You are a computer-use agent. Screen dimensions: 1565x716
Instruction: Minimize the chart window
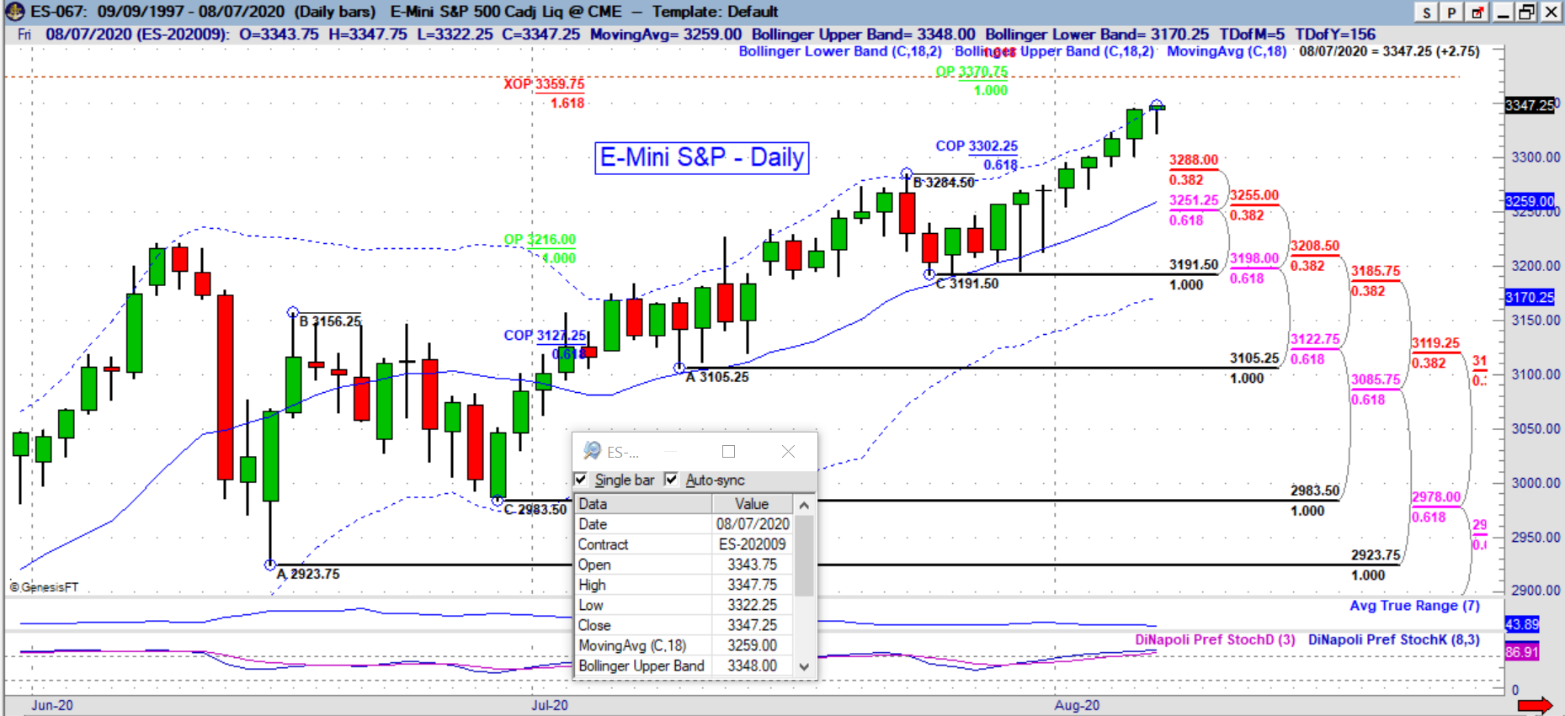coord(1503,12)
